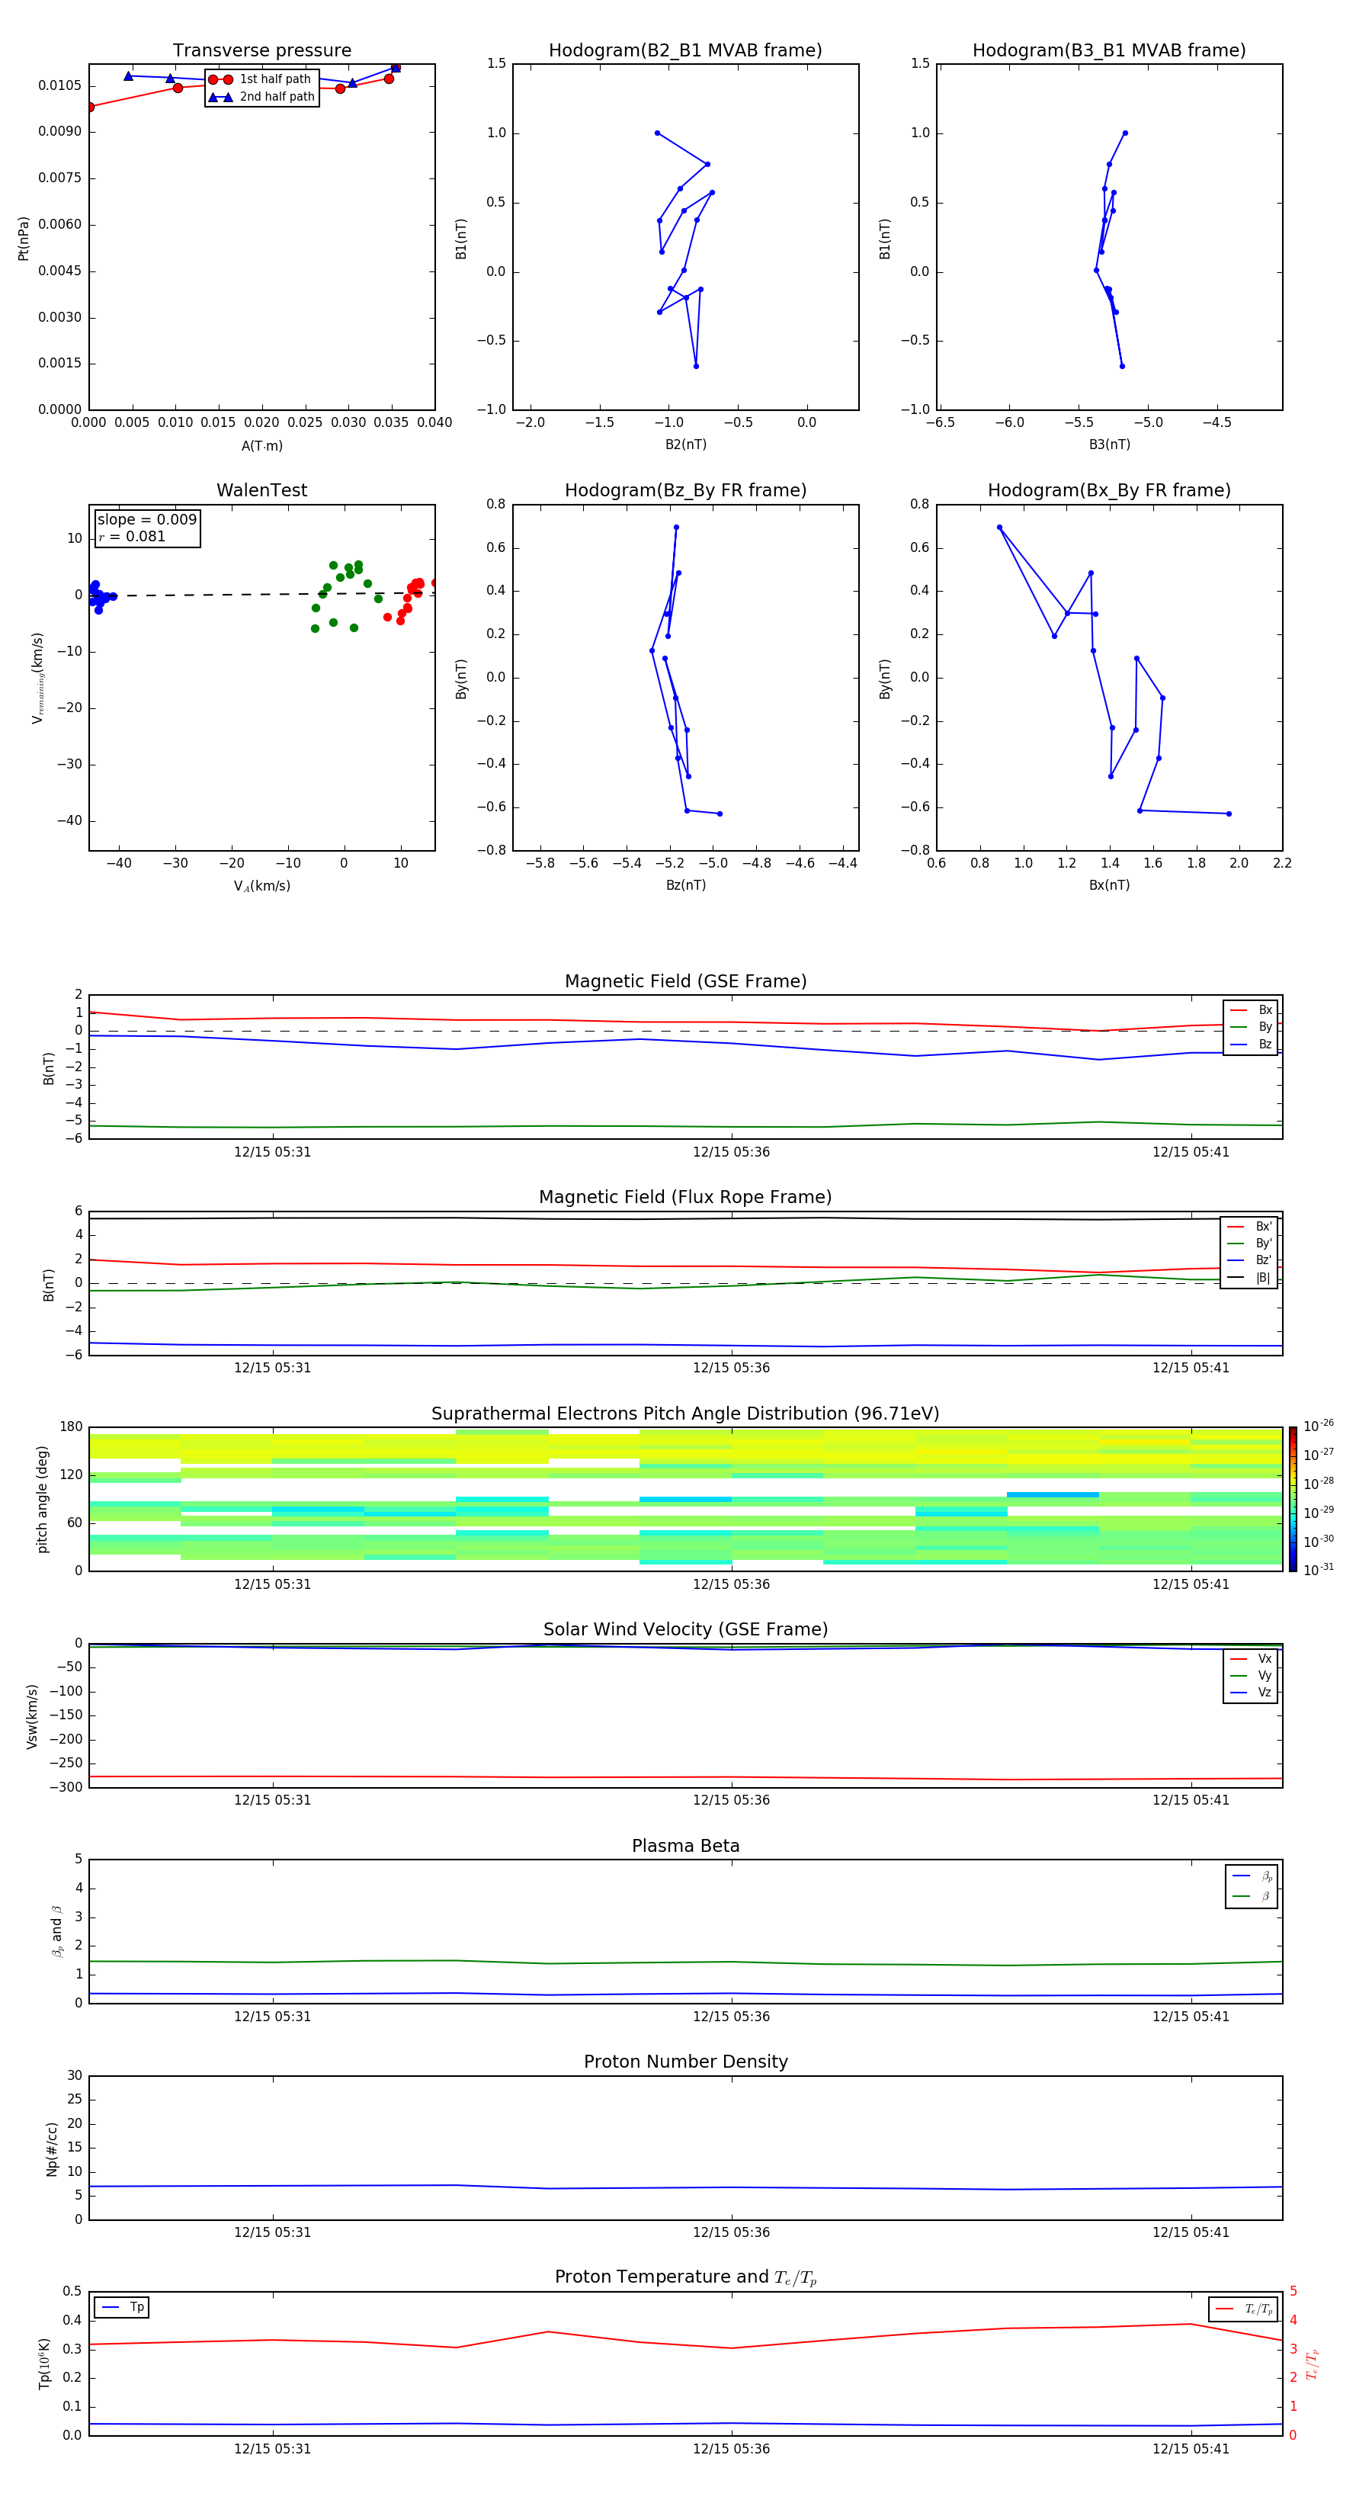Click the 'Bz(nT)' x-axis label

(685, 885)
